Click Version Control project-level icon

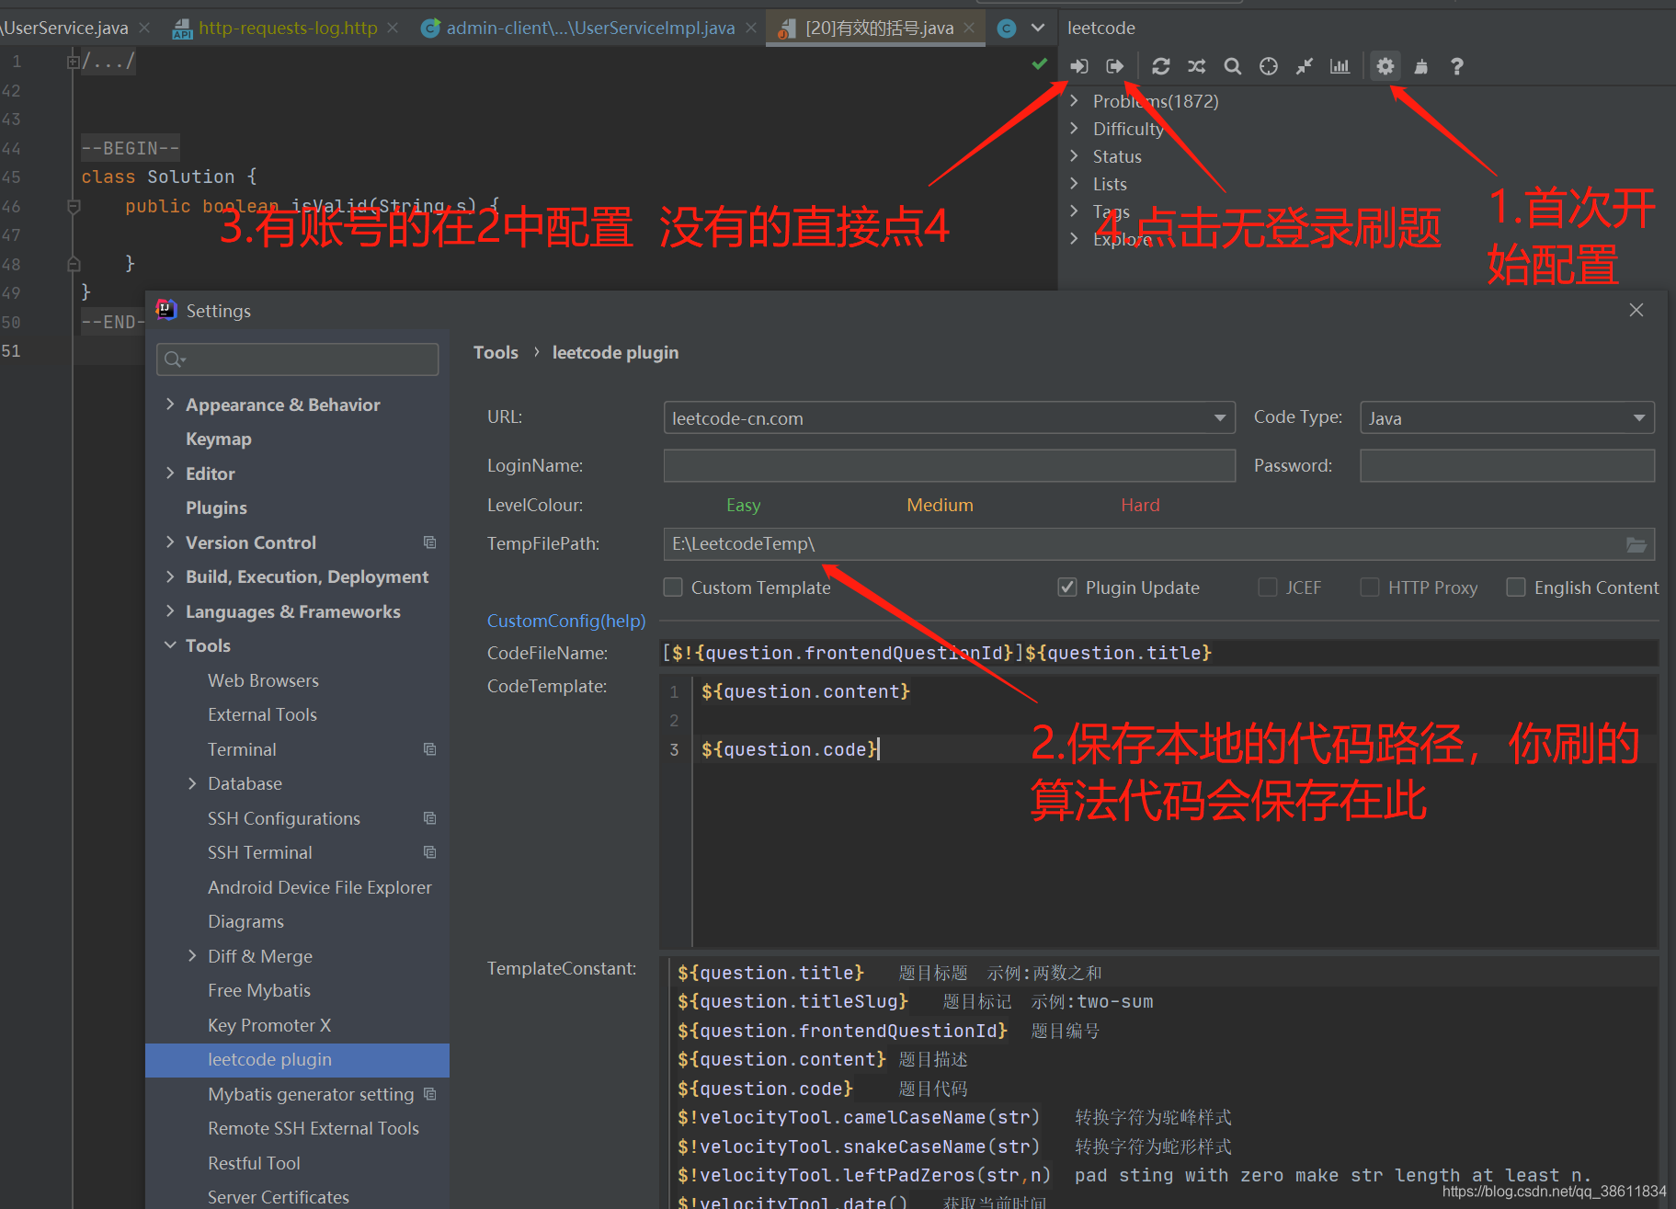click(429, 542)
